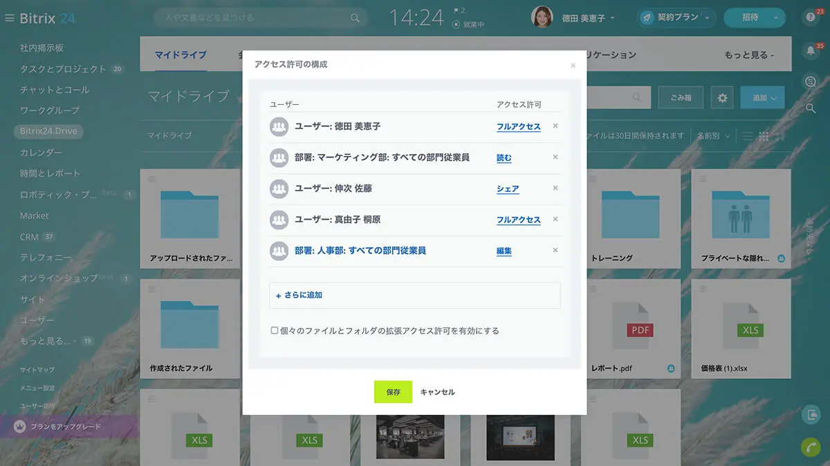Click the green phone call button
The image size is (830, 466).
[811, 447]
